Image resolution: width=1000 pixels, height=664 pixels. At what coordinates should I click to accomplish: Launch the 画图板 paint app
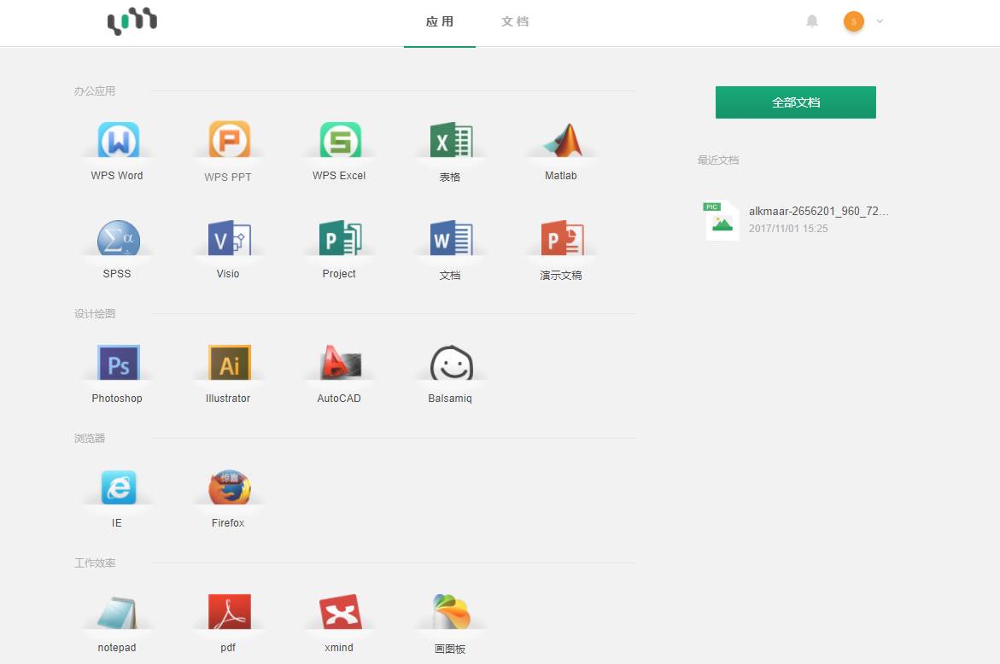(451, 612)
